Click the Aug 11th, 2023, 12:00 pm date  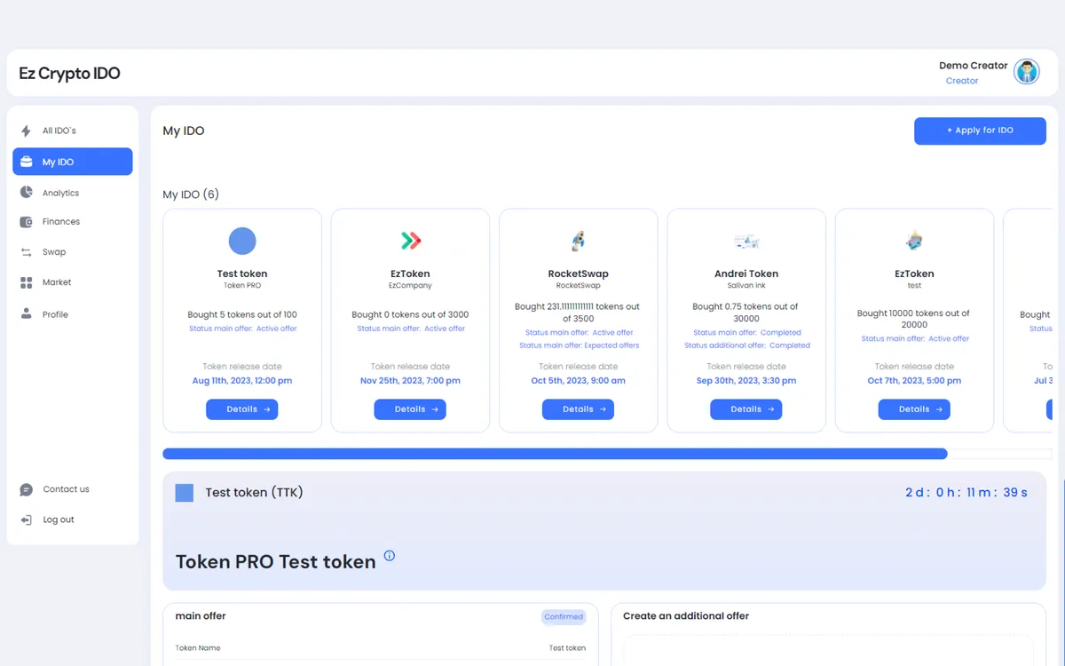(x=242, y=381)
